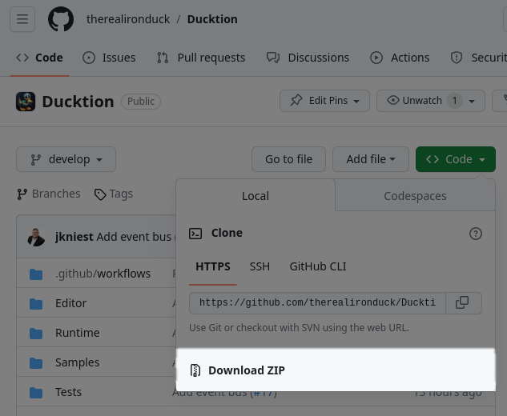The height and width of the screenshot is (416, 507).
Task: Select the SSH clone option
Action: coord(260,266)
